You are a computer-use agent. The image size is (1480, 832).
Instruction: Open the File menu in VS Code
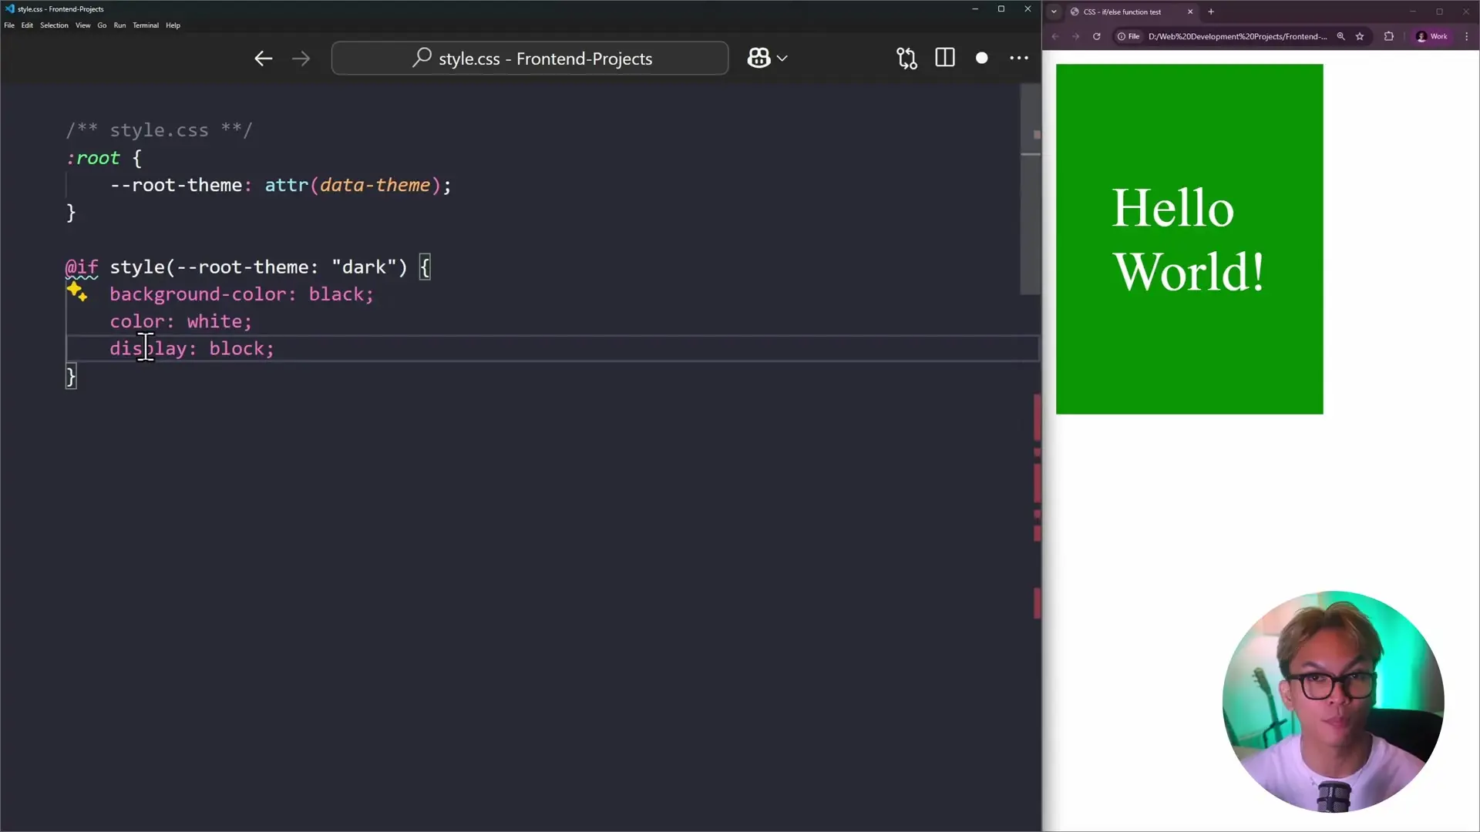point(9,25)
